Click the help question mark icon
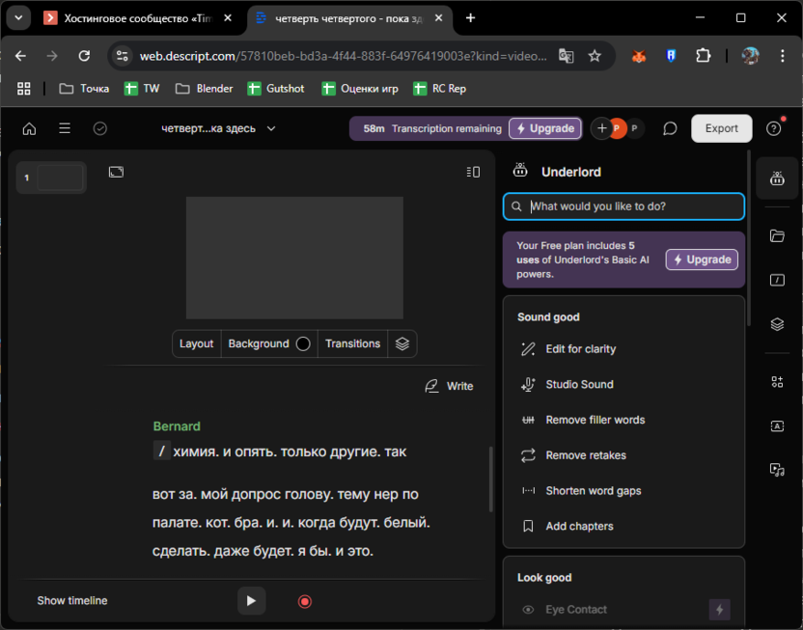Viewport: 803px width, 630px height. [x=773, y=128]
